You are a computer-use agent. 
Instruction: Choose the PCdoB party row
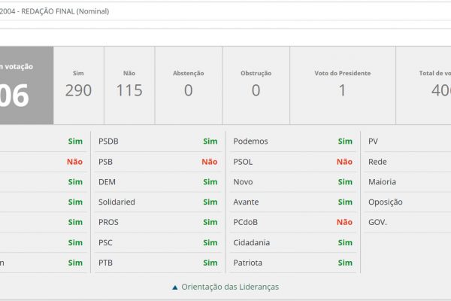[x=292, y=222]
